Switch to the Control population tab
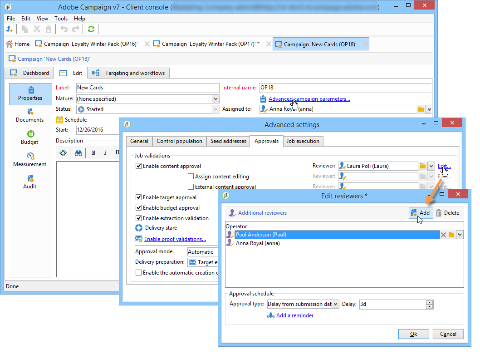This screenshot has width=480, height=354. tap(179, 141)
